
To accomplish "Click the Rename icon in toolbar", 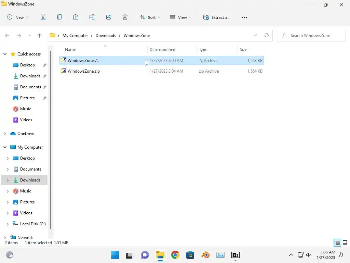I will tap(92, 17).
